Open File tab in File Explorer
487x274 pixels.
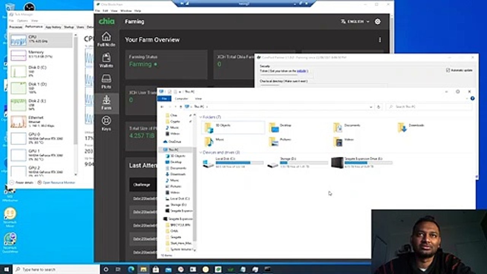click(x=164, y=99)
